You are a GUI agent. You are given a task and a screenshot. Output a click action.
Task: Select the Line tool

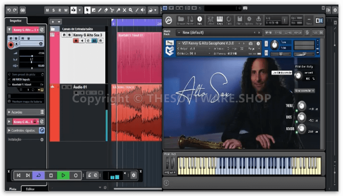pyautogui.click(x=137, y=10)
